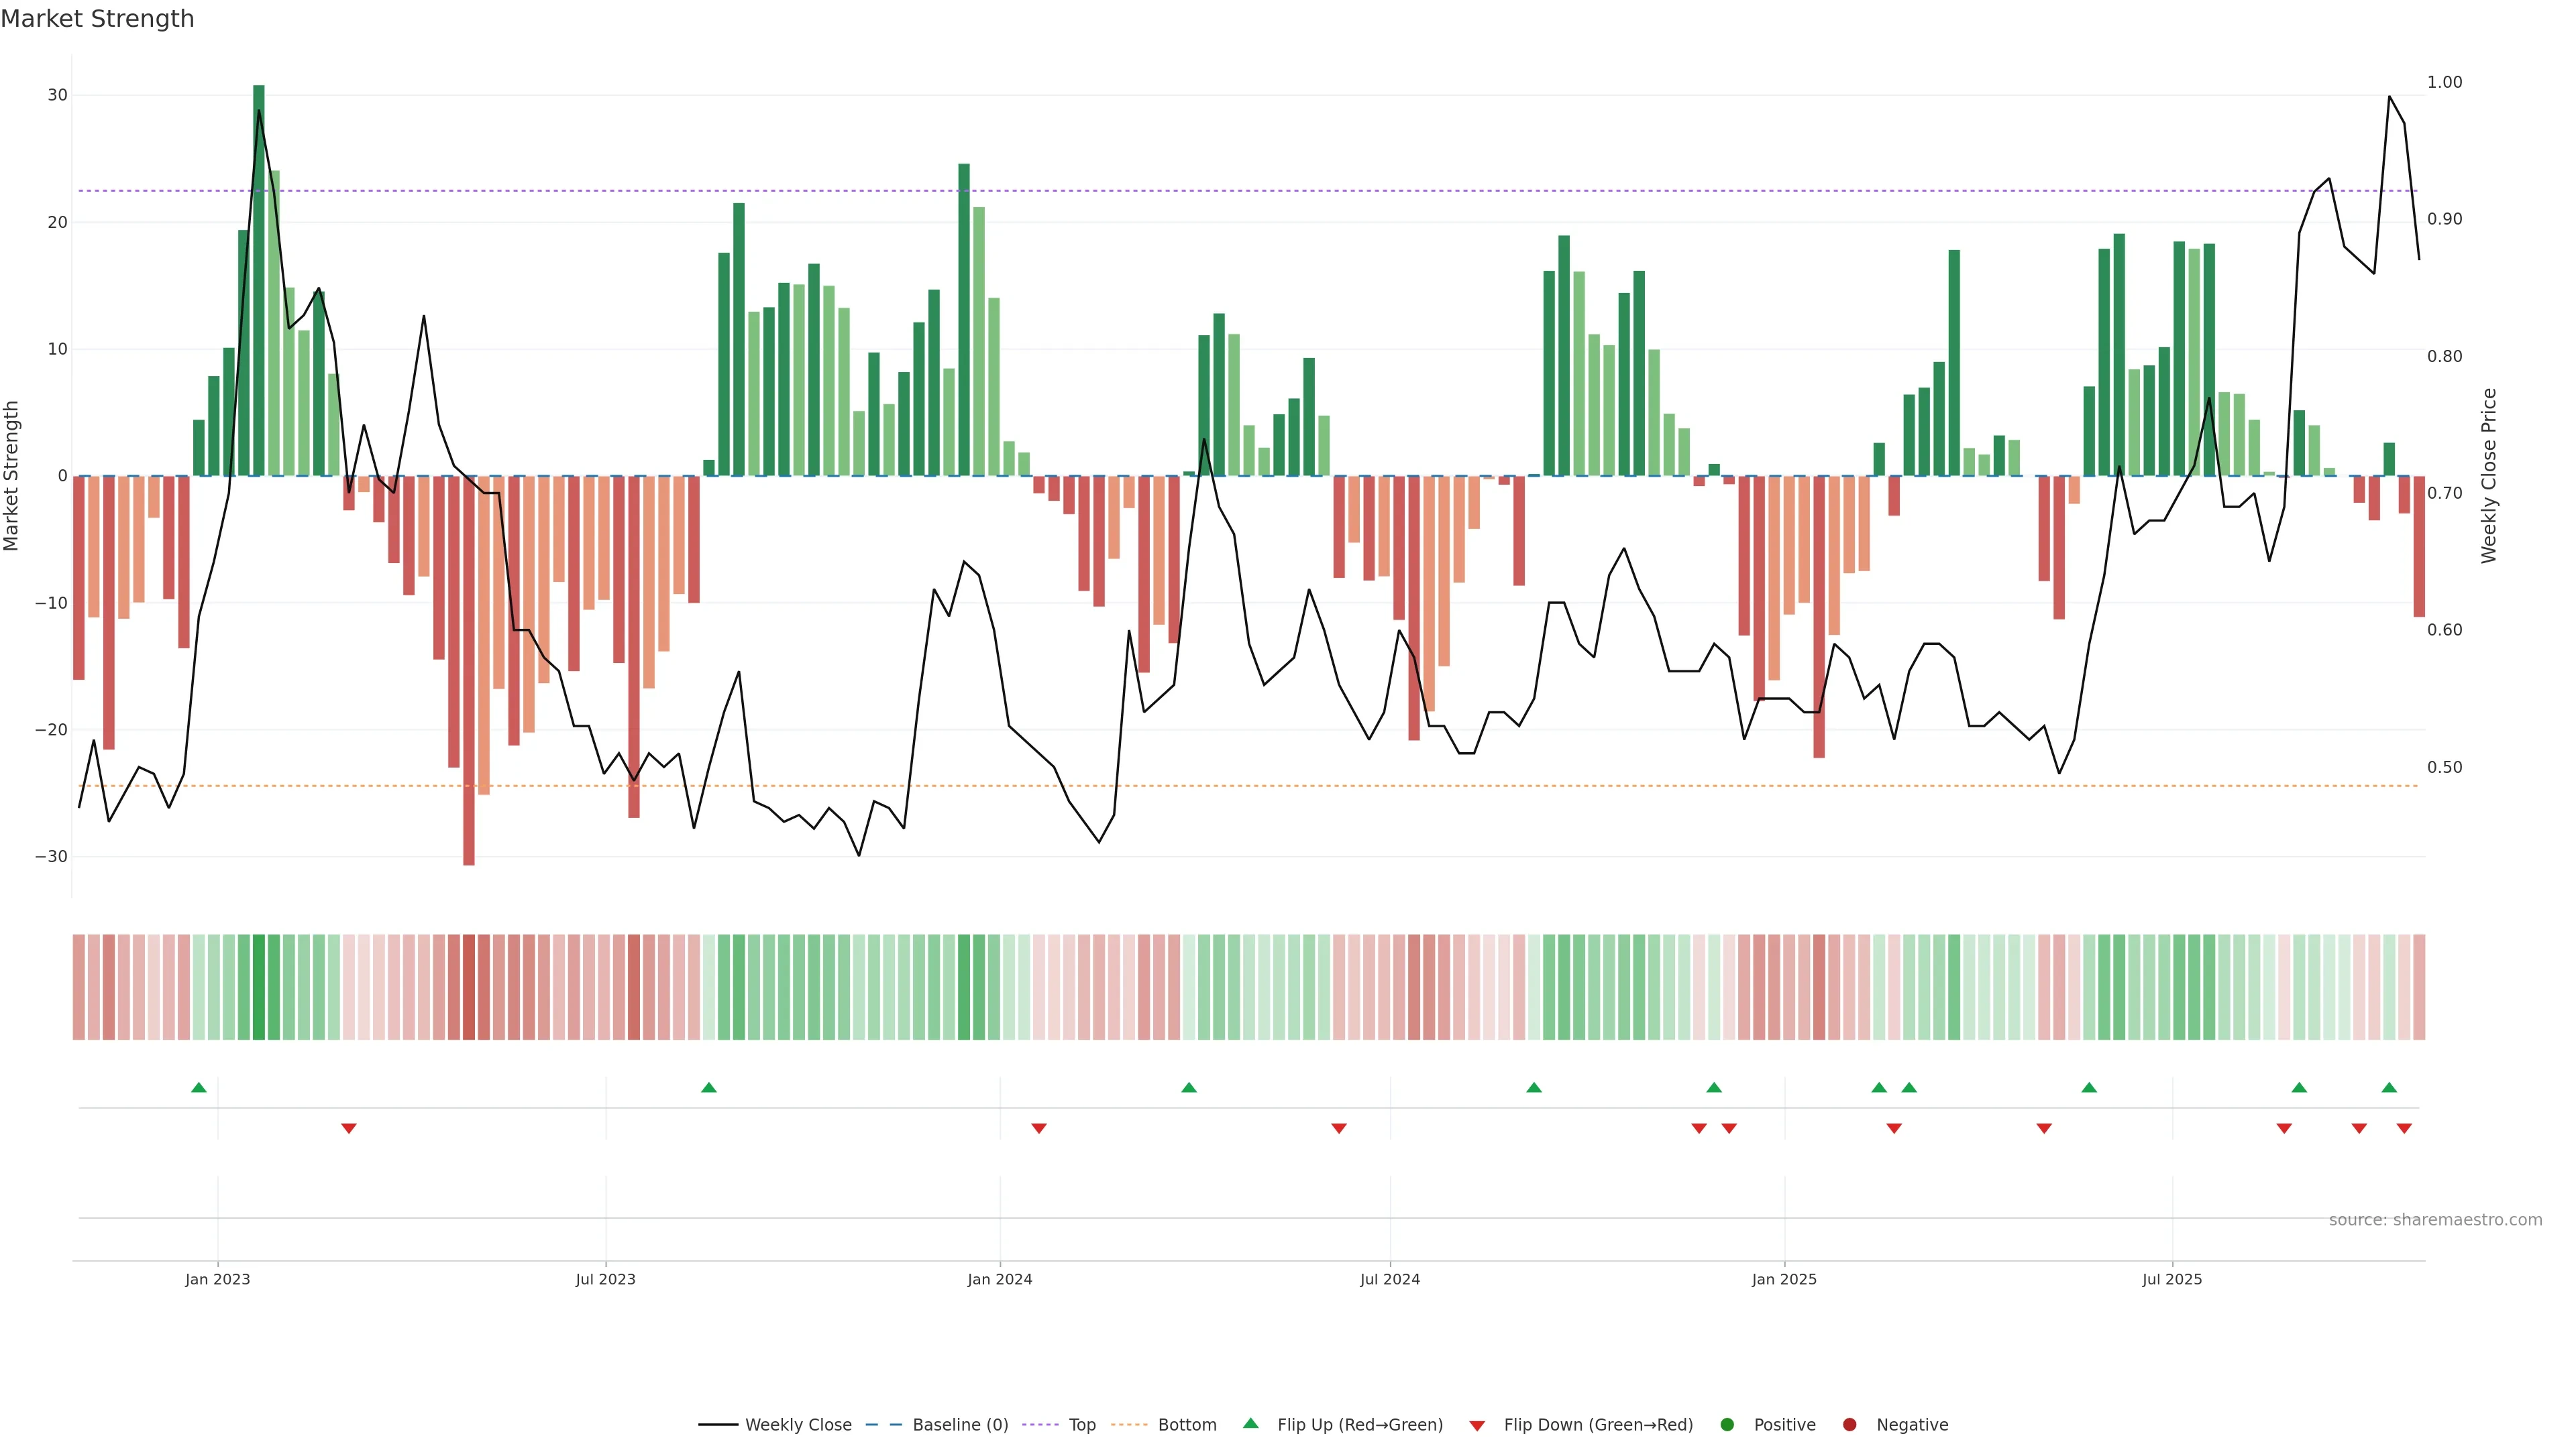Click first green flip-up marker near Jan 2023
The width and height of the screenshot is (2576, 1448).
tap(199, 1087)
